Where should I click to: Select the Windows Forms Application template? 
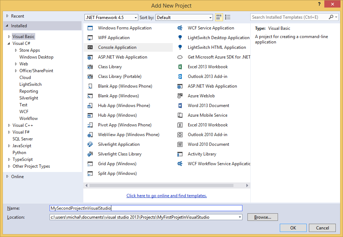[x=125, y=28]
